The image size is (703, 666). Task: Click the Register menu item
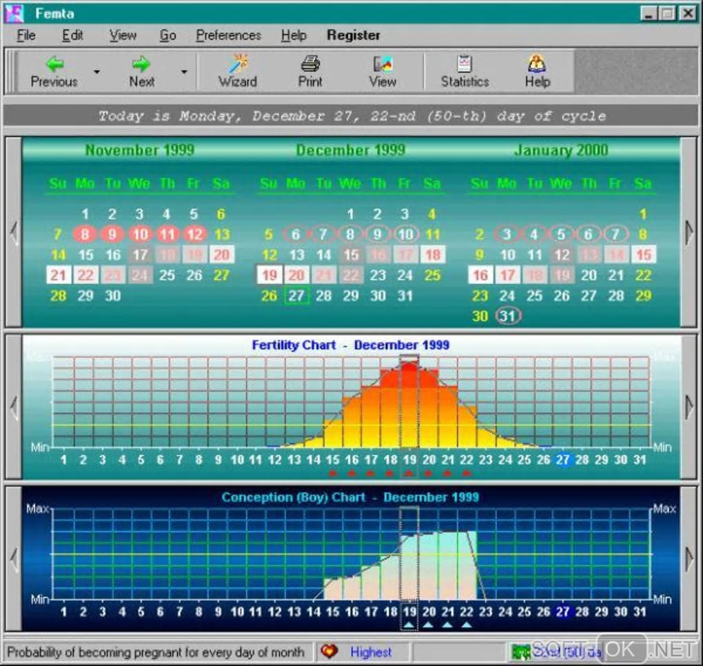pyautogui.click(x=354, y=35)
